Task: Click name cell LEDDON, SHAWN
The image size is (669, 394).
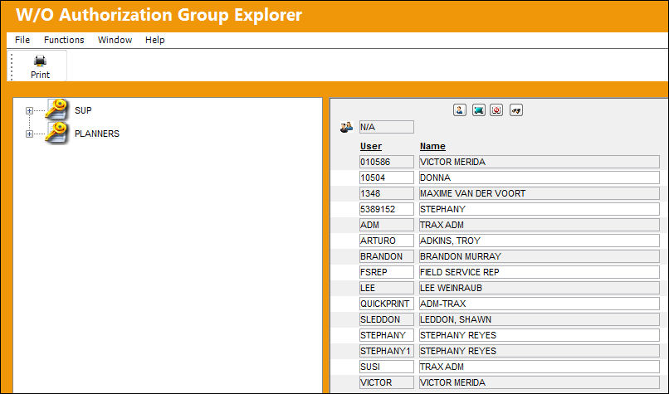Action: click(540, 320)
